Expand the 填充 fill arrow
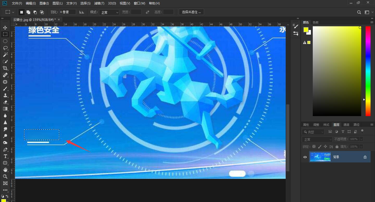375x202 pixels. click(x=361, y=147)
